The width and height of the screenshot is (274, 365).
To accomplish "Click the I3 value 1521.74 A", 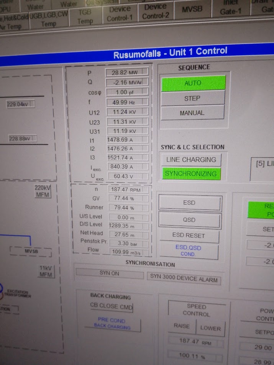I will click(128, 157).
